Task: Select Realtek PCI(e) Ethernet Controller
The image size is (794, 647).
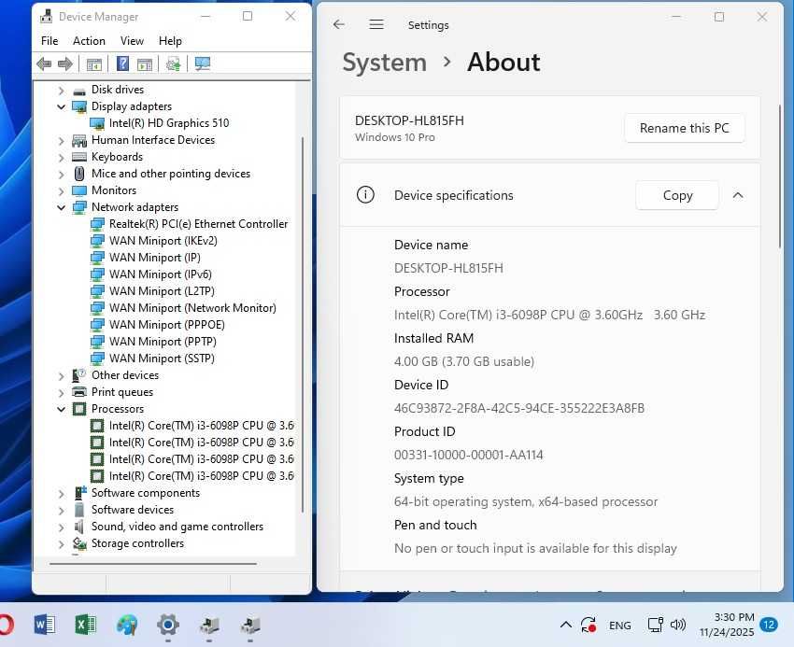Action: 198,224
